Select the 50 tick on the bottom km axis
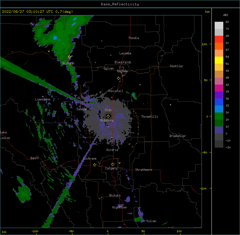This screenshot has height=235, width=240. coord(143,231)
